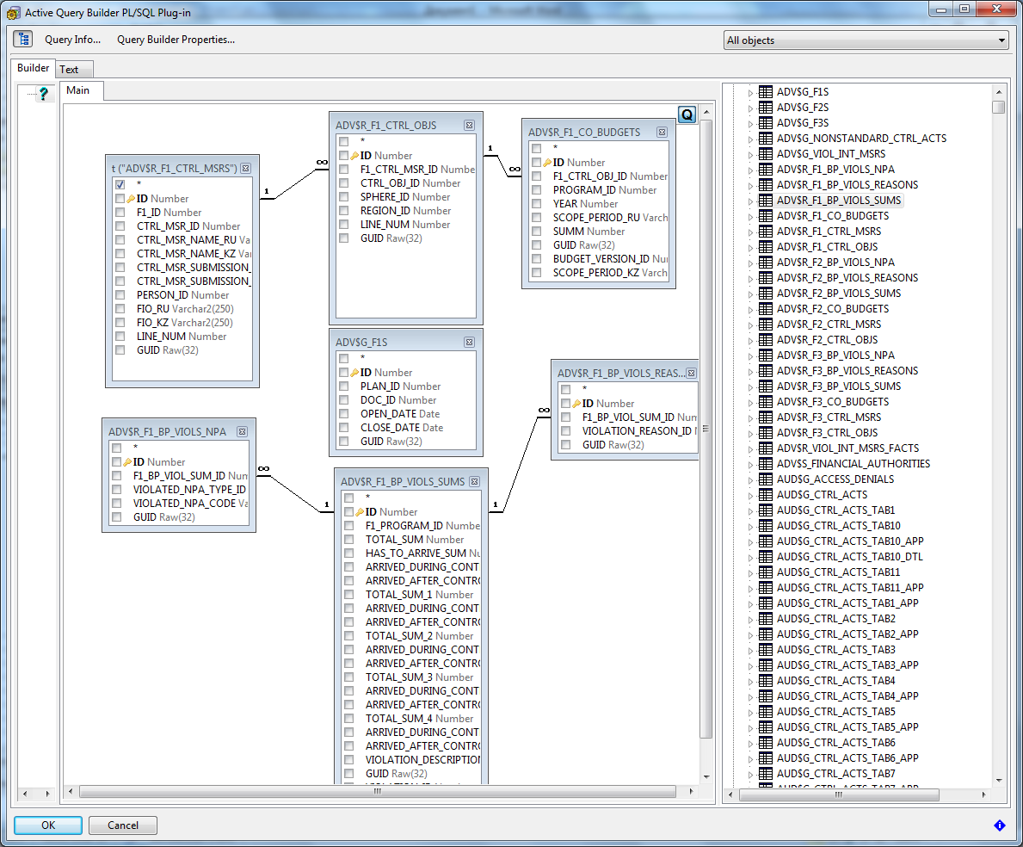Expand the AUD$G_CTRL_ACTS_TAB4 tree node
This screenshot has height=847, width=1023.
pos(750,682)
